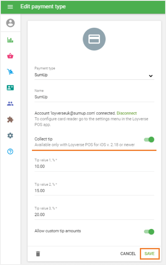Screen dimensions: 166x265
Task: Save the payment type changes
Action: 149,253
